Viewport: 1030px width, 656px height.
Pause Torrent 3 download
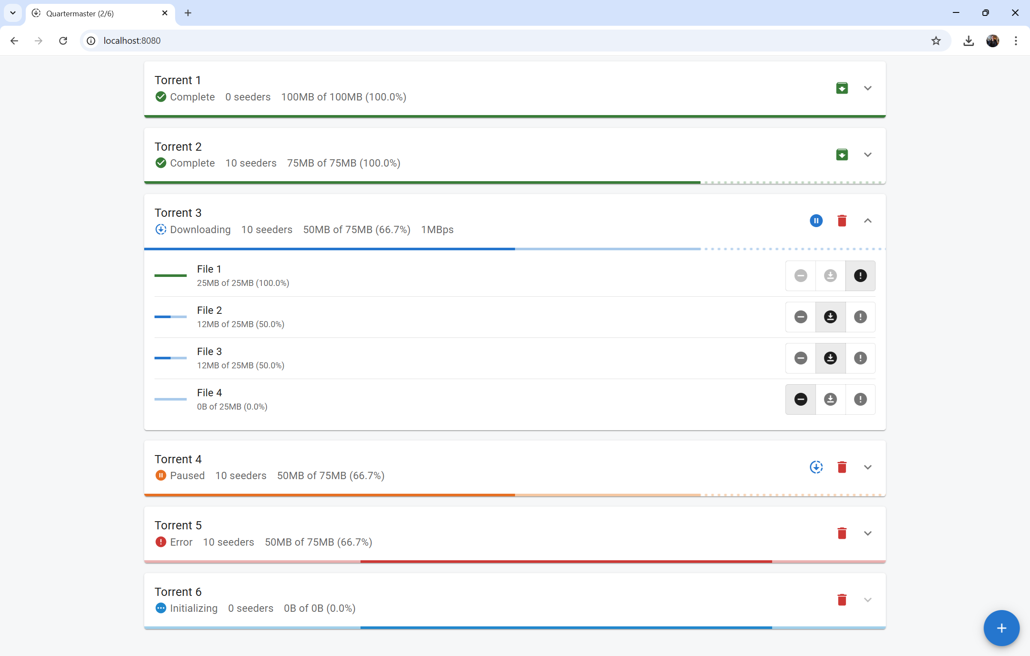click(816, 221)
